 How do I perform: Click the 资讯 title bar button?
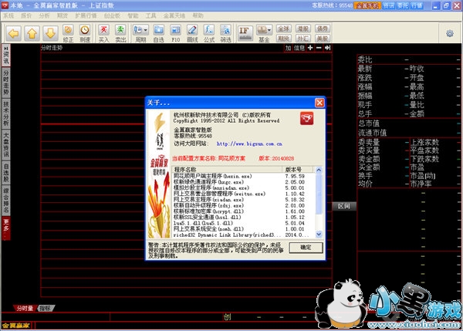[x=389, y=5]
